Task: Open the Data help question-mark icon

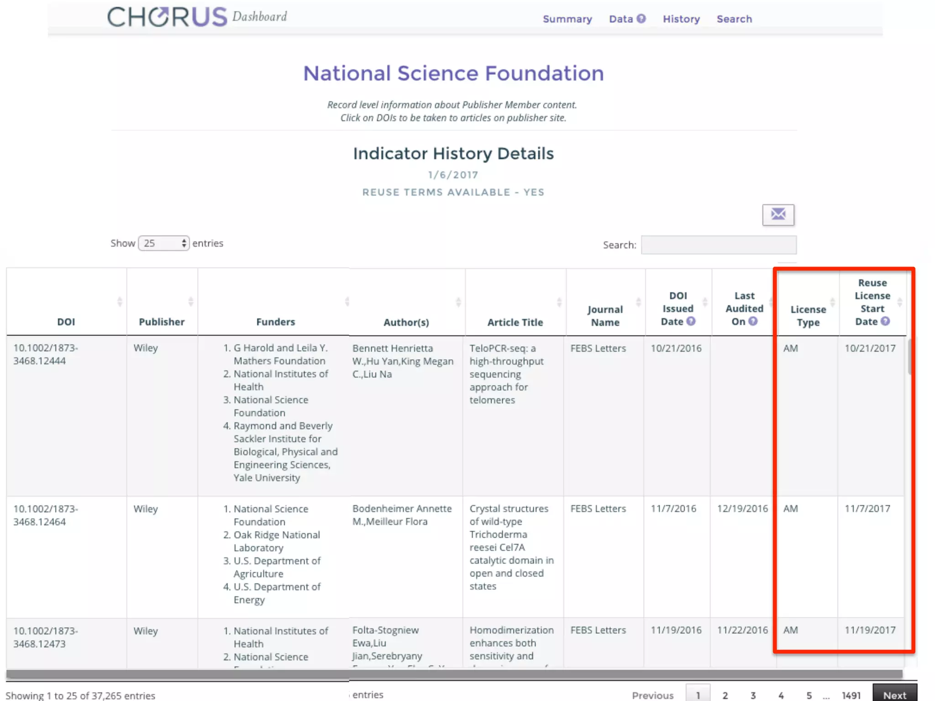Action: pyautogui.click(x=641, y=19)
